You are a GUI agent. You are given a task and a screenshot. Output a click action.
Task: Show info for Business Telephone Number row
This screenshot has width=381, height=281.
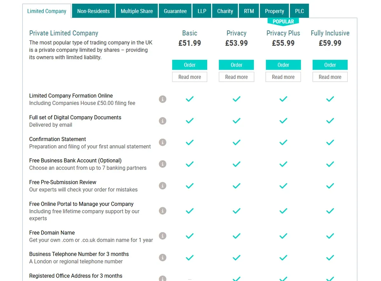coord(163,257)
